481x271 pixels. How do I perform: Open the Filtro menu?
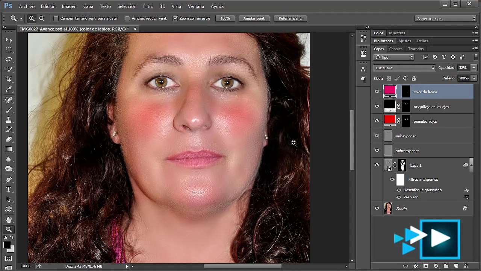coord(148,6)
